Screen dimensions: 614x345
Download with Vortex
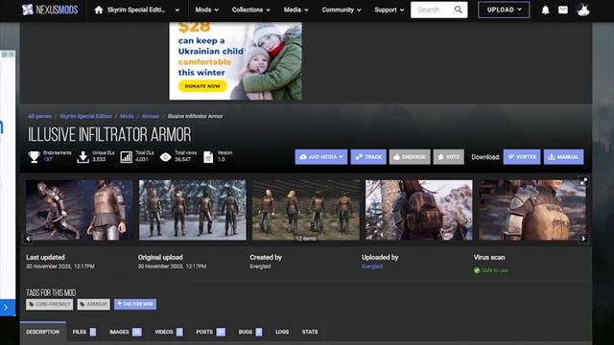[522, 157]
